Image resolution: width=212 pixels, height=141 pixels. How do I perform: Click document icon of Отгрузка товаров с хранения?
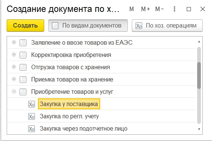point(23,67)
